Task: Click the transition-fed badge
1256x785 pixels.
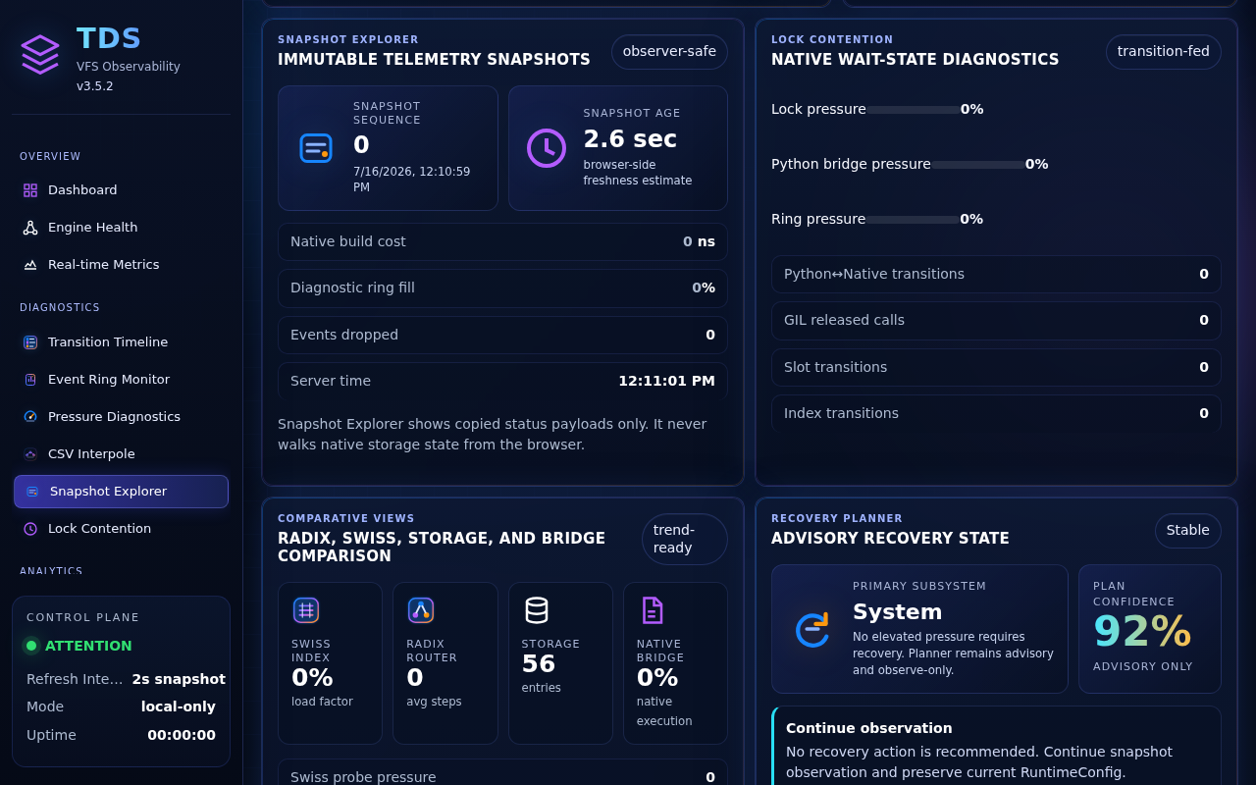Action: pyautogui.click(x=1163, y=52)
